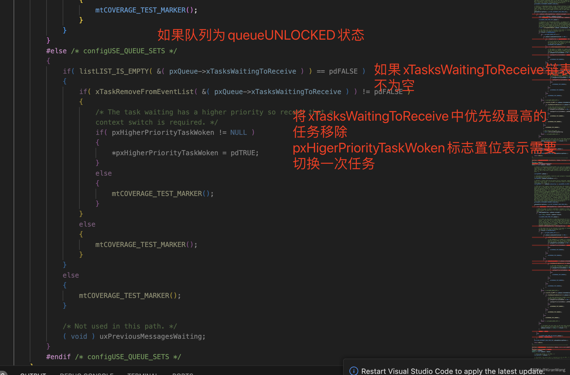The image size is (570, 375).
Task: Click the #endif configUSE_QUEUE_SETS directive
Action: [58, 357]
